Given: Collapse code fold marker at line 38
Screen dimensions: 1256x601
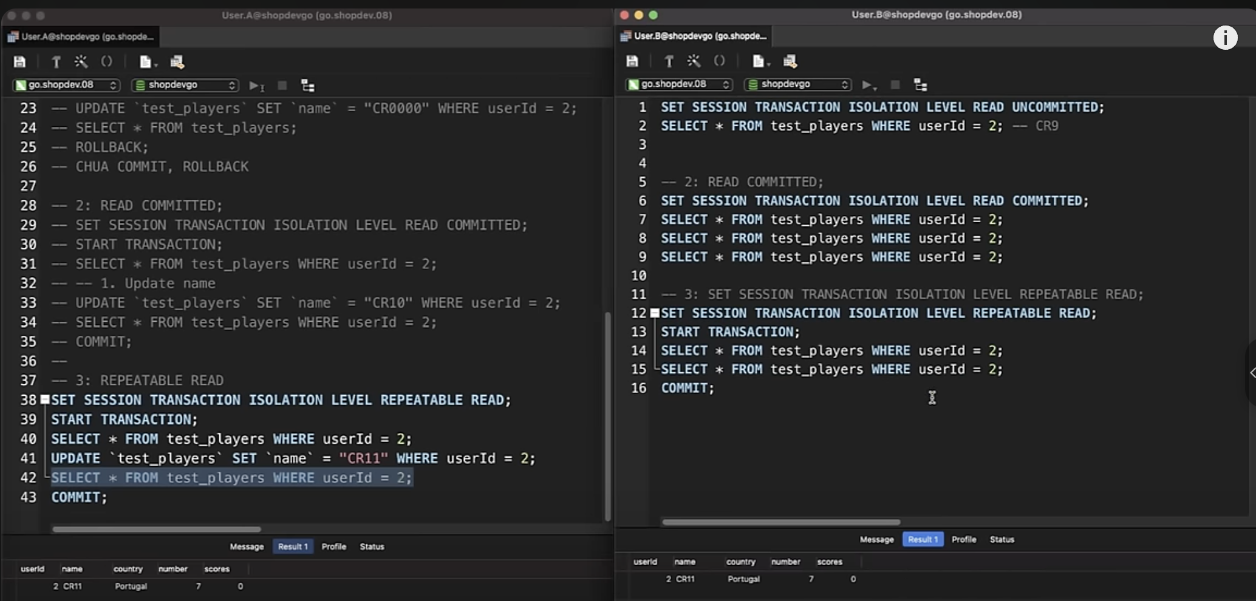Looking at the screenshot, I should click(45, 399).
